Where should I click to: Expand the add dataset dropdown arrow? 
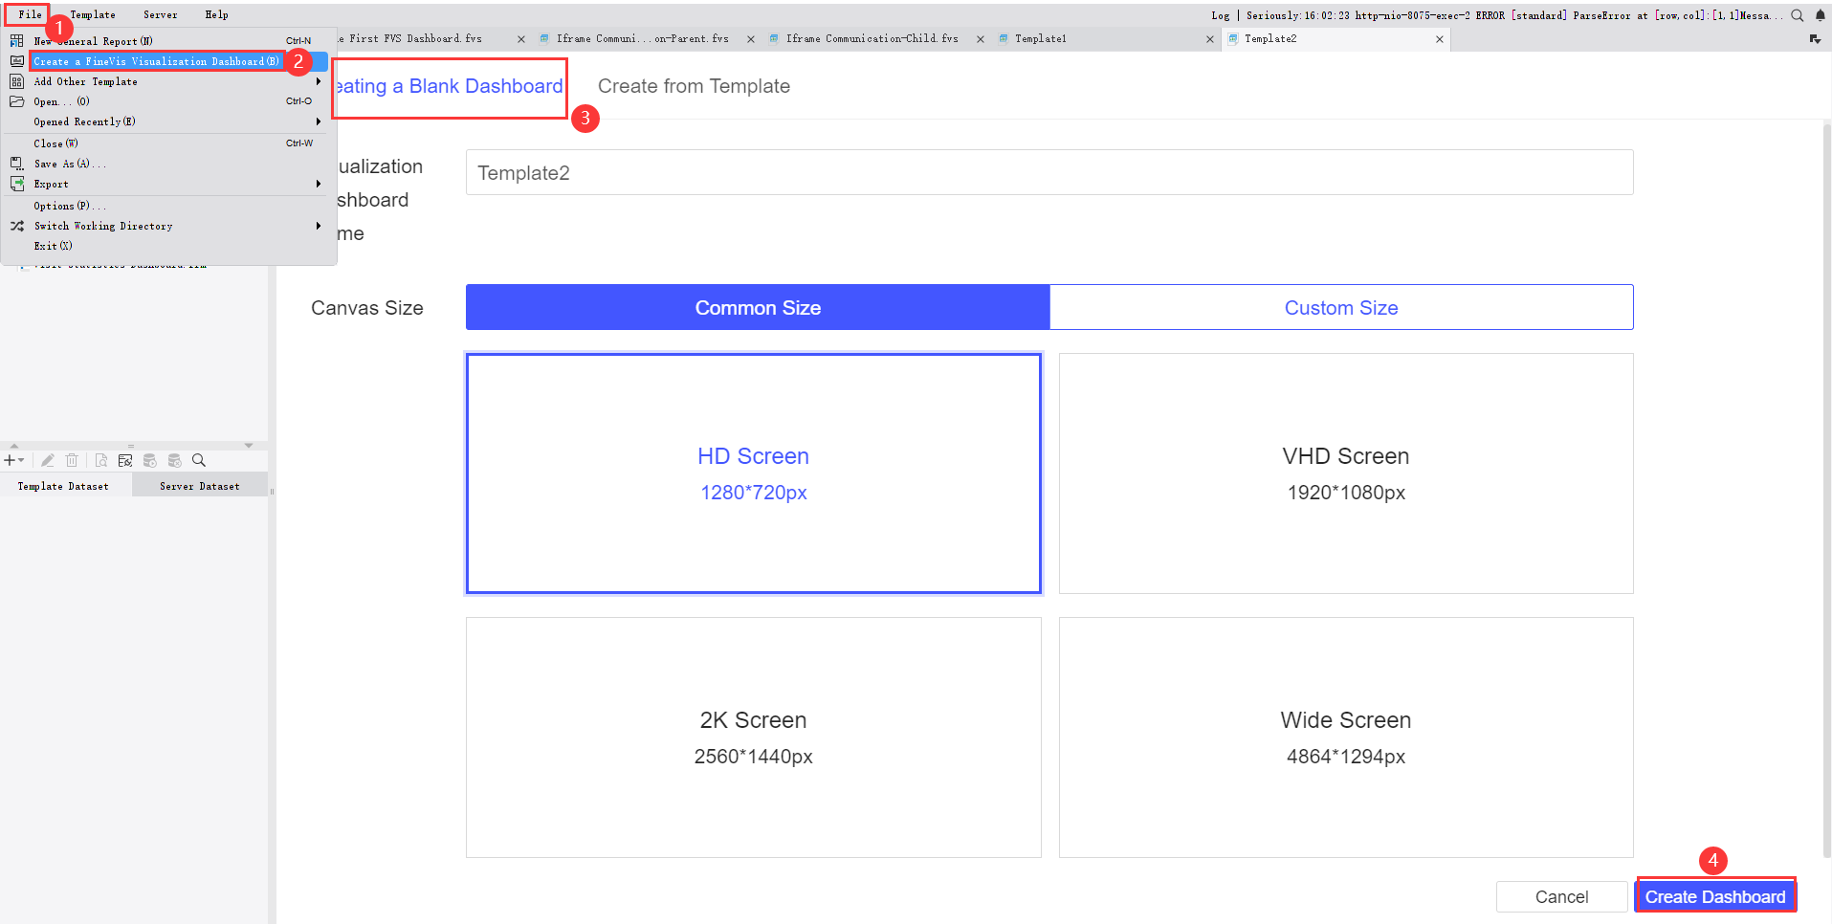22,460
